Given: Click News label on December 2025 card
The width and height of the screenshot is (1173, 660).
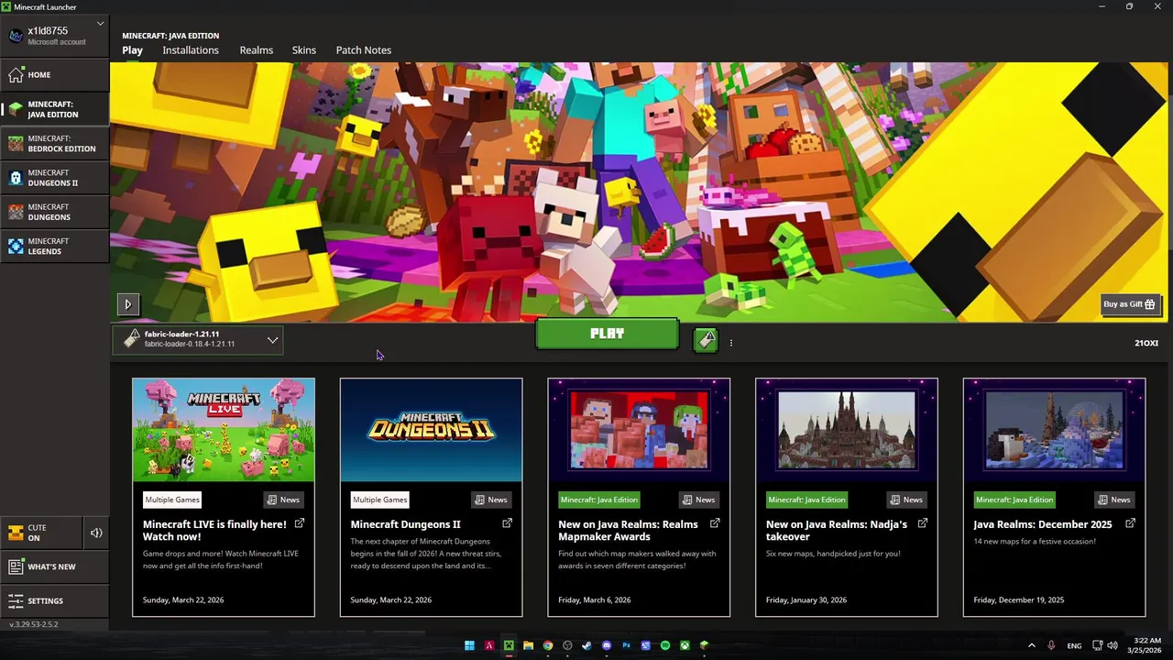Looking at the screenshot, I should [1113, 500].
